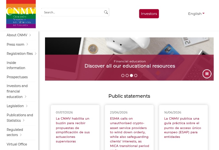Screen dimensions: 219x150
Task: Expand the About CNMV menu chevron
Action: 30,35
